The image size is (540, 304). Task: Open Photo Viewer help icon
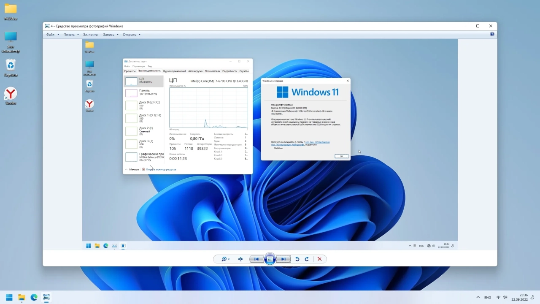click(x=492, y=34)
